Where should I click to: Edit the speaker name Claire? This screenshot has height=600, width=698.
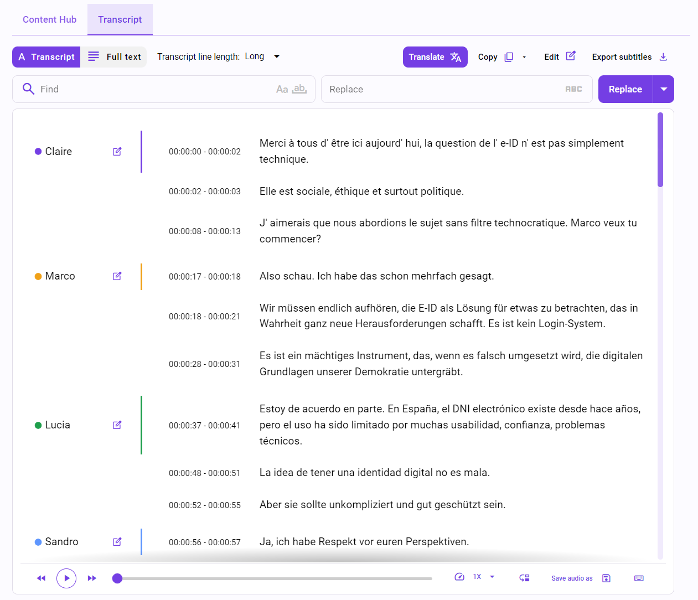tap(117, 151)
